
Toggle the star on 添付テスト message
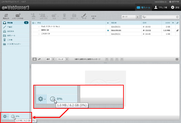108,30
